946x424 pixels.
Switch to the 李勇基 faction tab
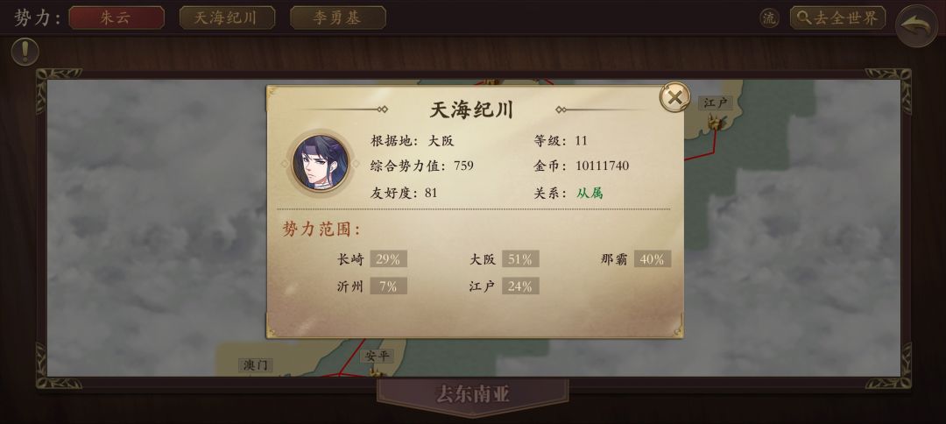click(x=338, y=18)
